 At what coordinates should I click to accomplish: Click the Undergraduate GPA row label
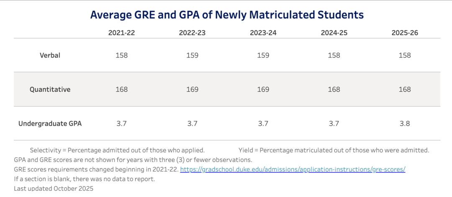[x=50, y=124]
